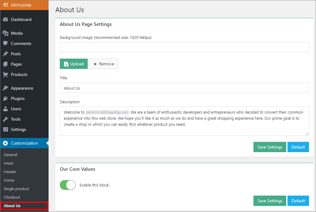316x212 pixels.
Task: Open the Media library icon
Action: (x=5, y=33)
